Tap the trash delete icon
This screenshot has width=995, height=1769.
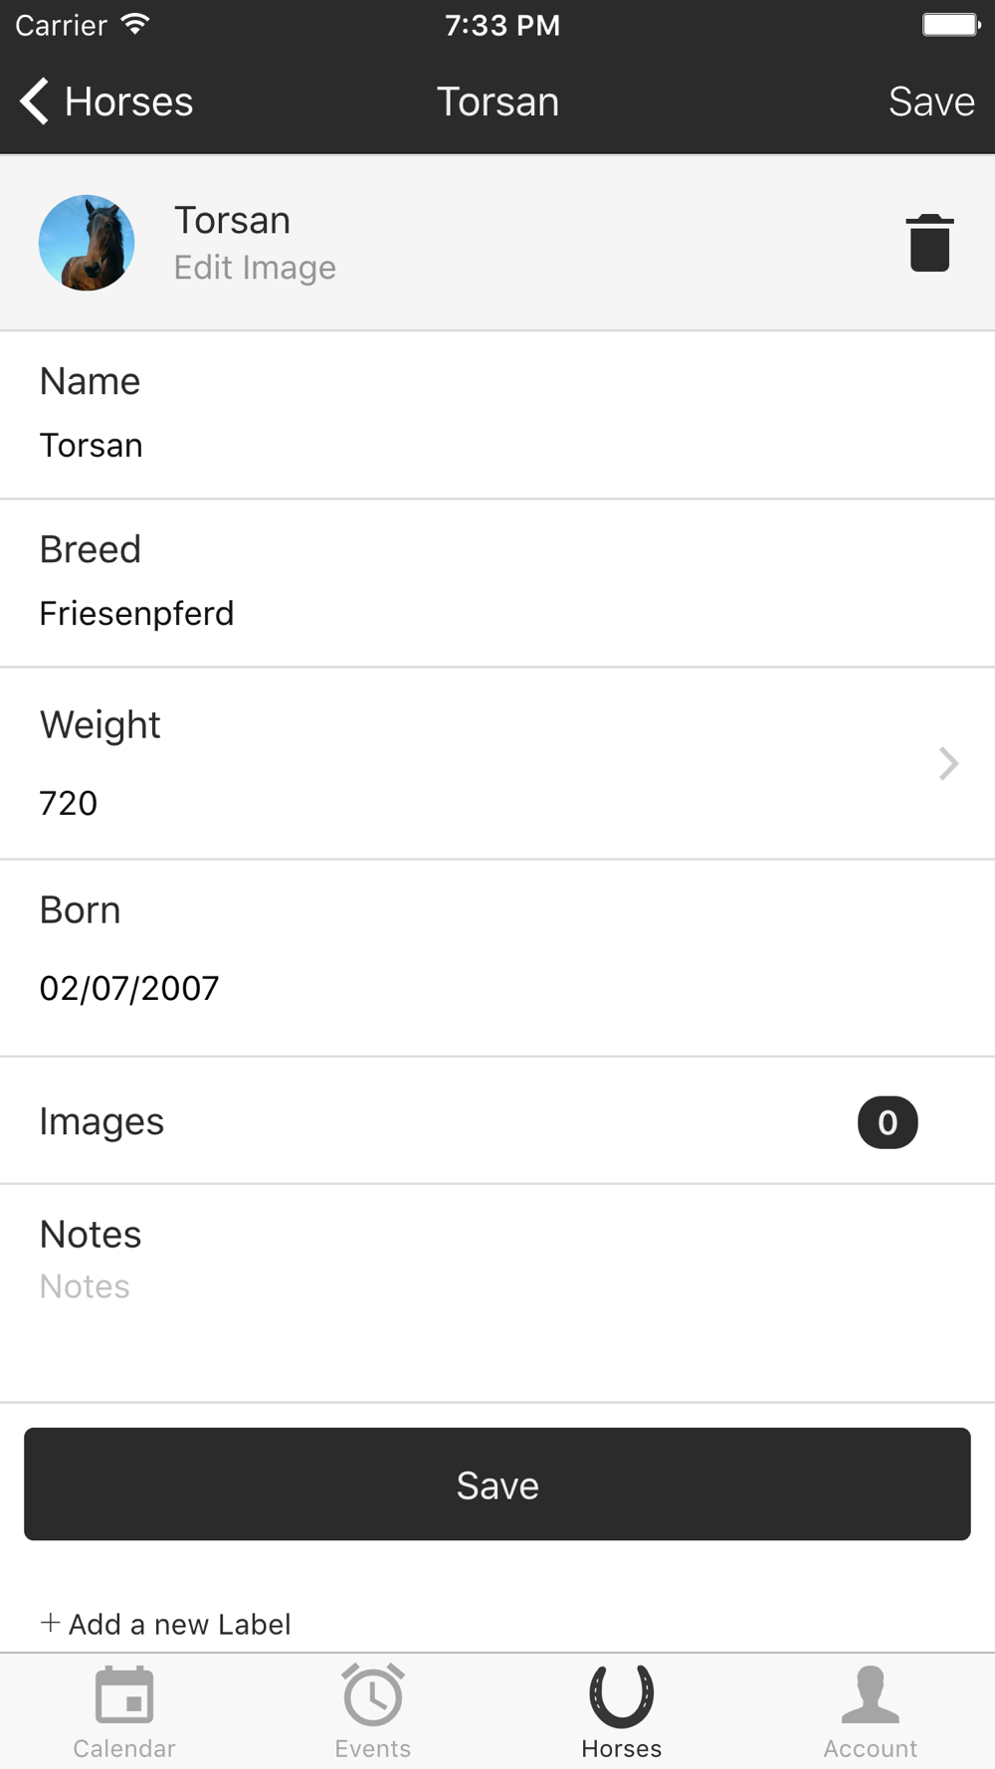(929, 243)
